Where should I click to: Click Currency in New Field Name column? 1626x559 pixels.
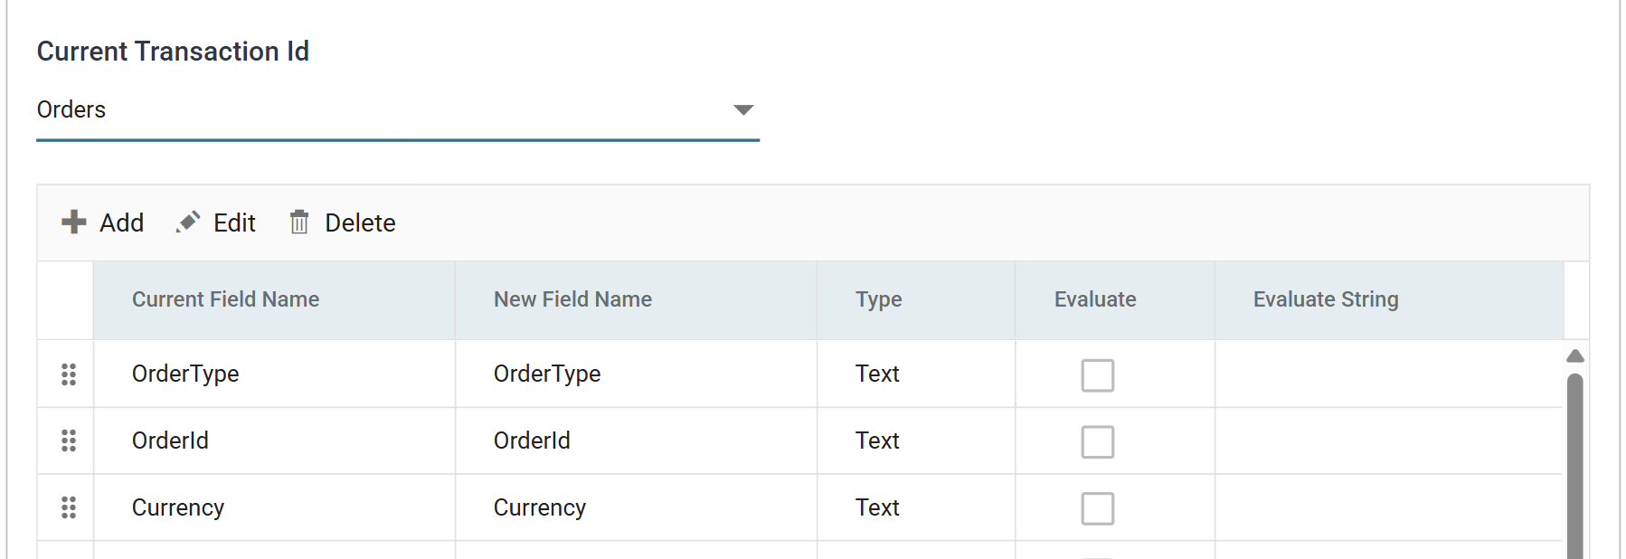point(540,507)
